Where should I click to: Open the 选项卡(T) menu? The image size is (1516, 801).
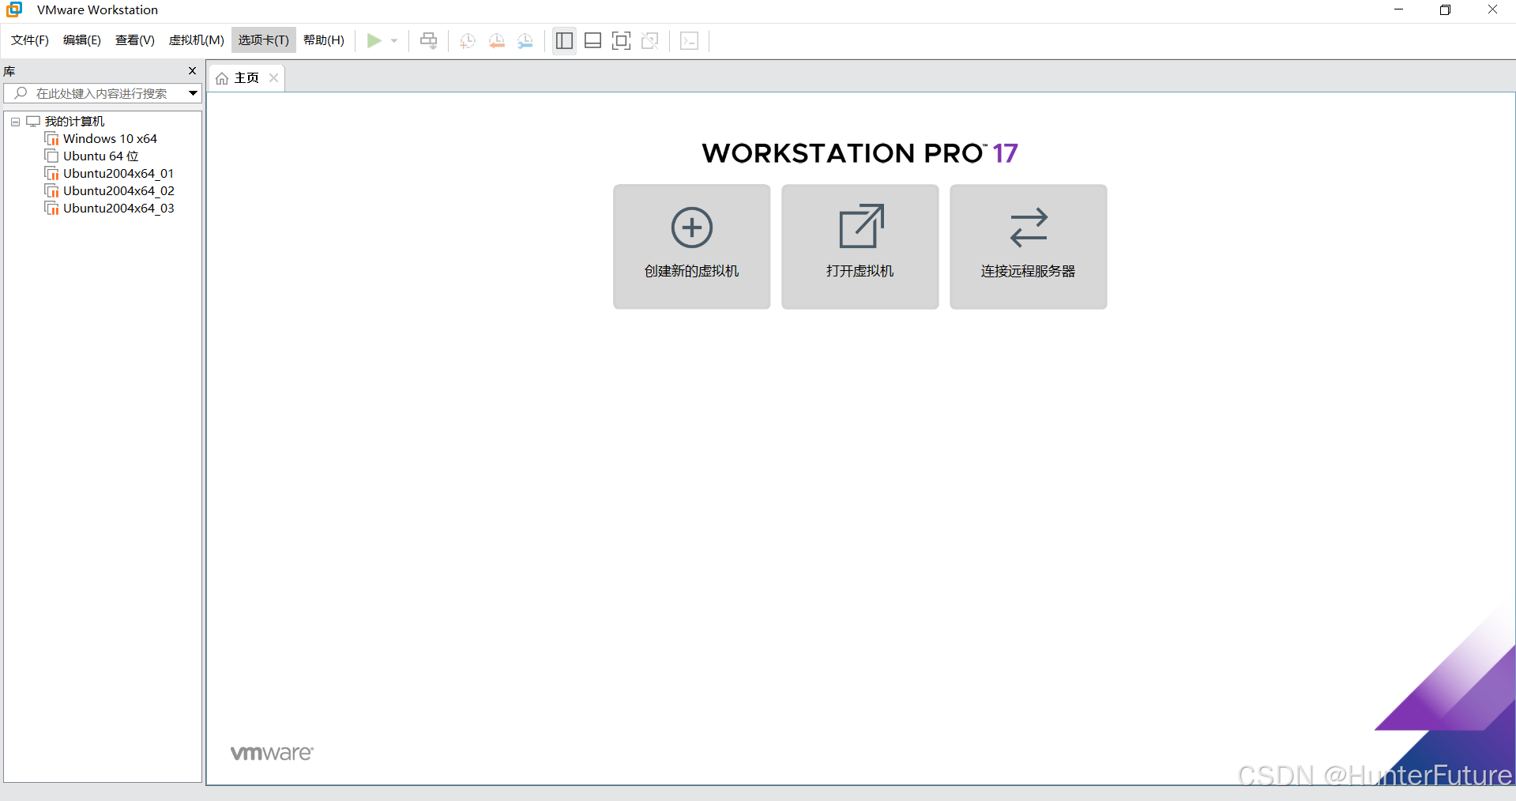pos(264,40)
